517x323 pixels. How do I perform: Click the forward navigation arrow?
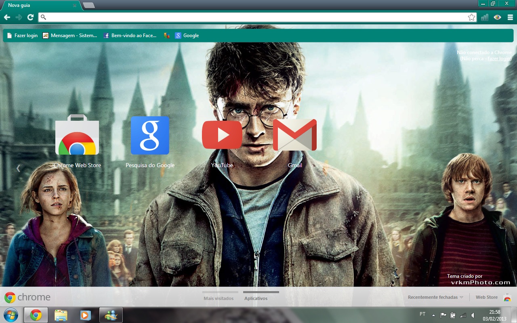[19, 17]
